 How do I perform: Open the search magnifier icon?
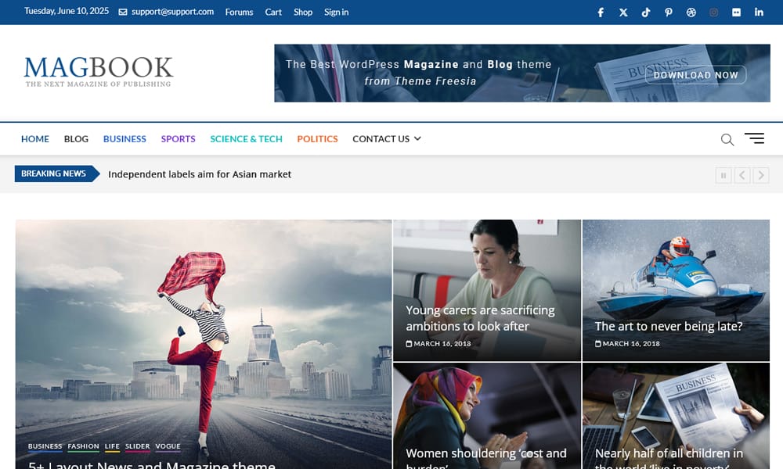[x=727, y=139]
